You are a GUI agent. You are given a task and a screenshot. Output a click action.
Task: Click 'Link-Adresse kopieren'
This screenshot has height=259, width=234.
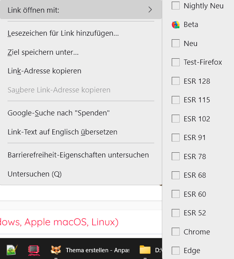coord(44,71)
